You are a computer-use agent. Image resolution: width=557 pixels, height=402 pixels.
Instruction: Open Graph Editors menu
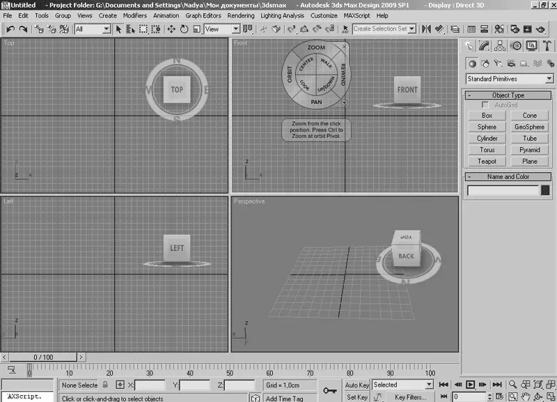pos(203,15)
